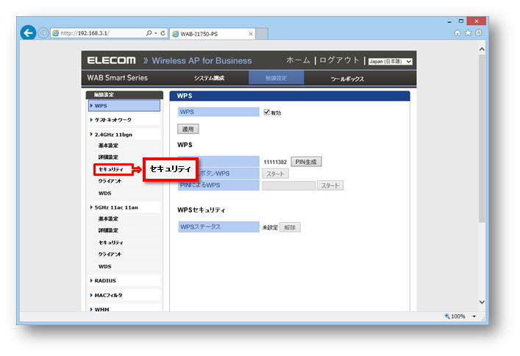Click the browser Forward arrow button
The image size is (520, 356).
(43, 33)
